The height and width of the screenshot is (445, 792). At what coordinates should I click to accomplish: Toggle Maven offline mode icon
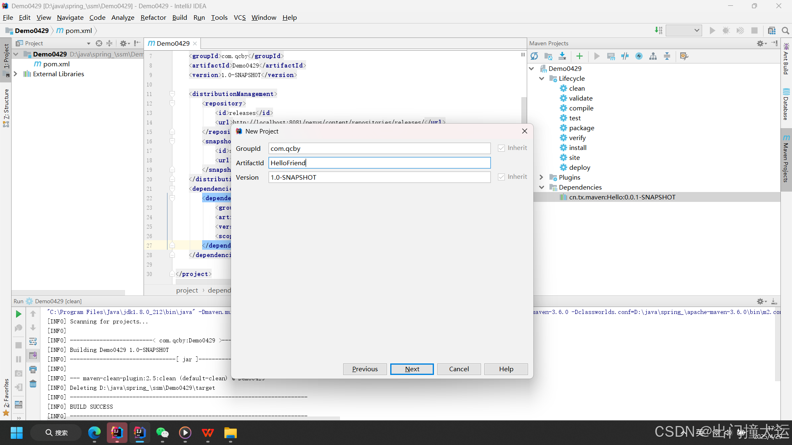pos(625,56)
